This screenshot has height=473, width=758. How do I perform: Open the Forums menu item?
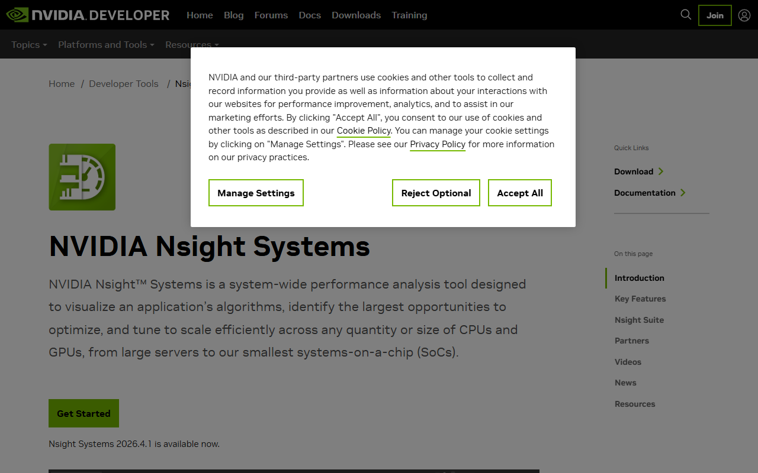(271, 15)
